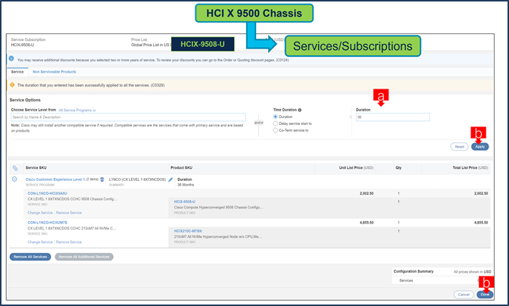Click Change Service under CON-L1NCO-HCIX2M7S
This screenshot has width=509, height=306.
click(40, 242)
